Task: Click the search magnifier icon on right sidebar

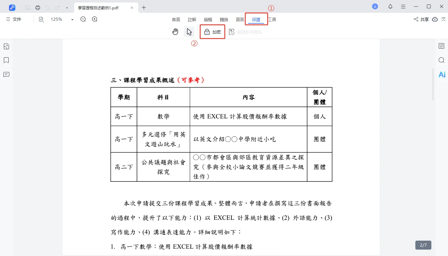Action: click(x=442, y=60)
